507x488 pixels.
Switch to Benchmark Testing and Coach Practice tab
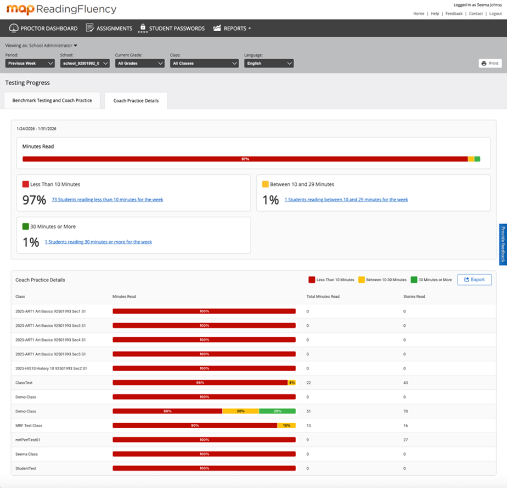tap(52, 101)
